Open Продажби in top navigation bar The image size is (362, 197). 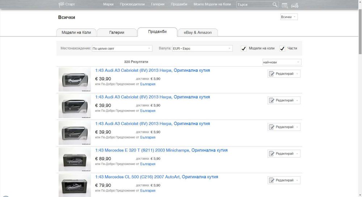(x=179, y=4)
